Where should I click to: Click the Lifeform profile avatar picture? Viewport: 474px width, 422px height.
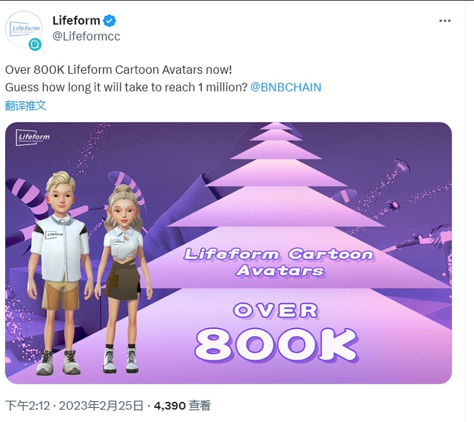[24, 29]
